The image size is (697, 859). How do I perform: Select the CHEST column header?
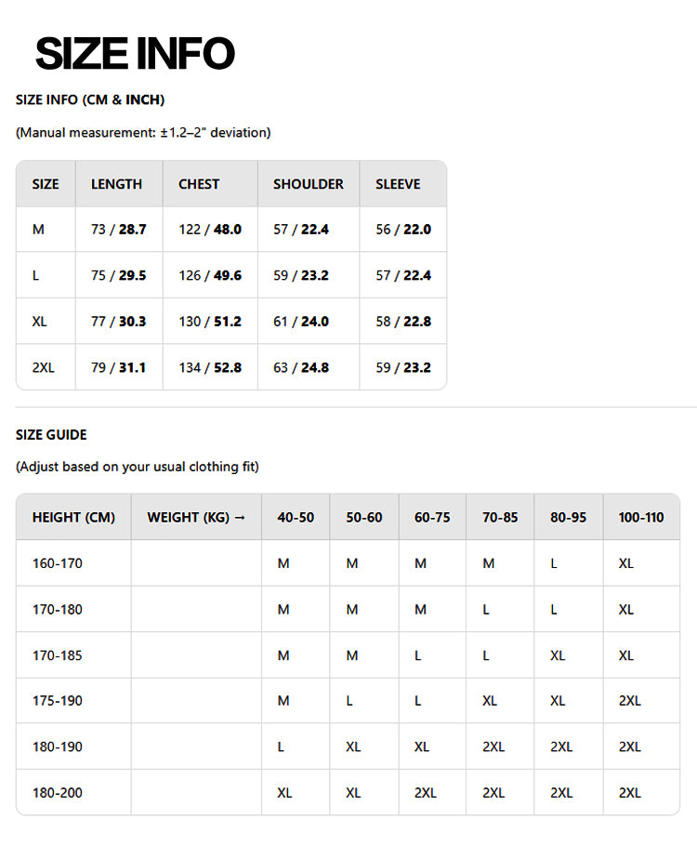[199, 184]
